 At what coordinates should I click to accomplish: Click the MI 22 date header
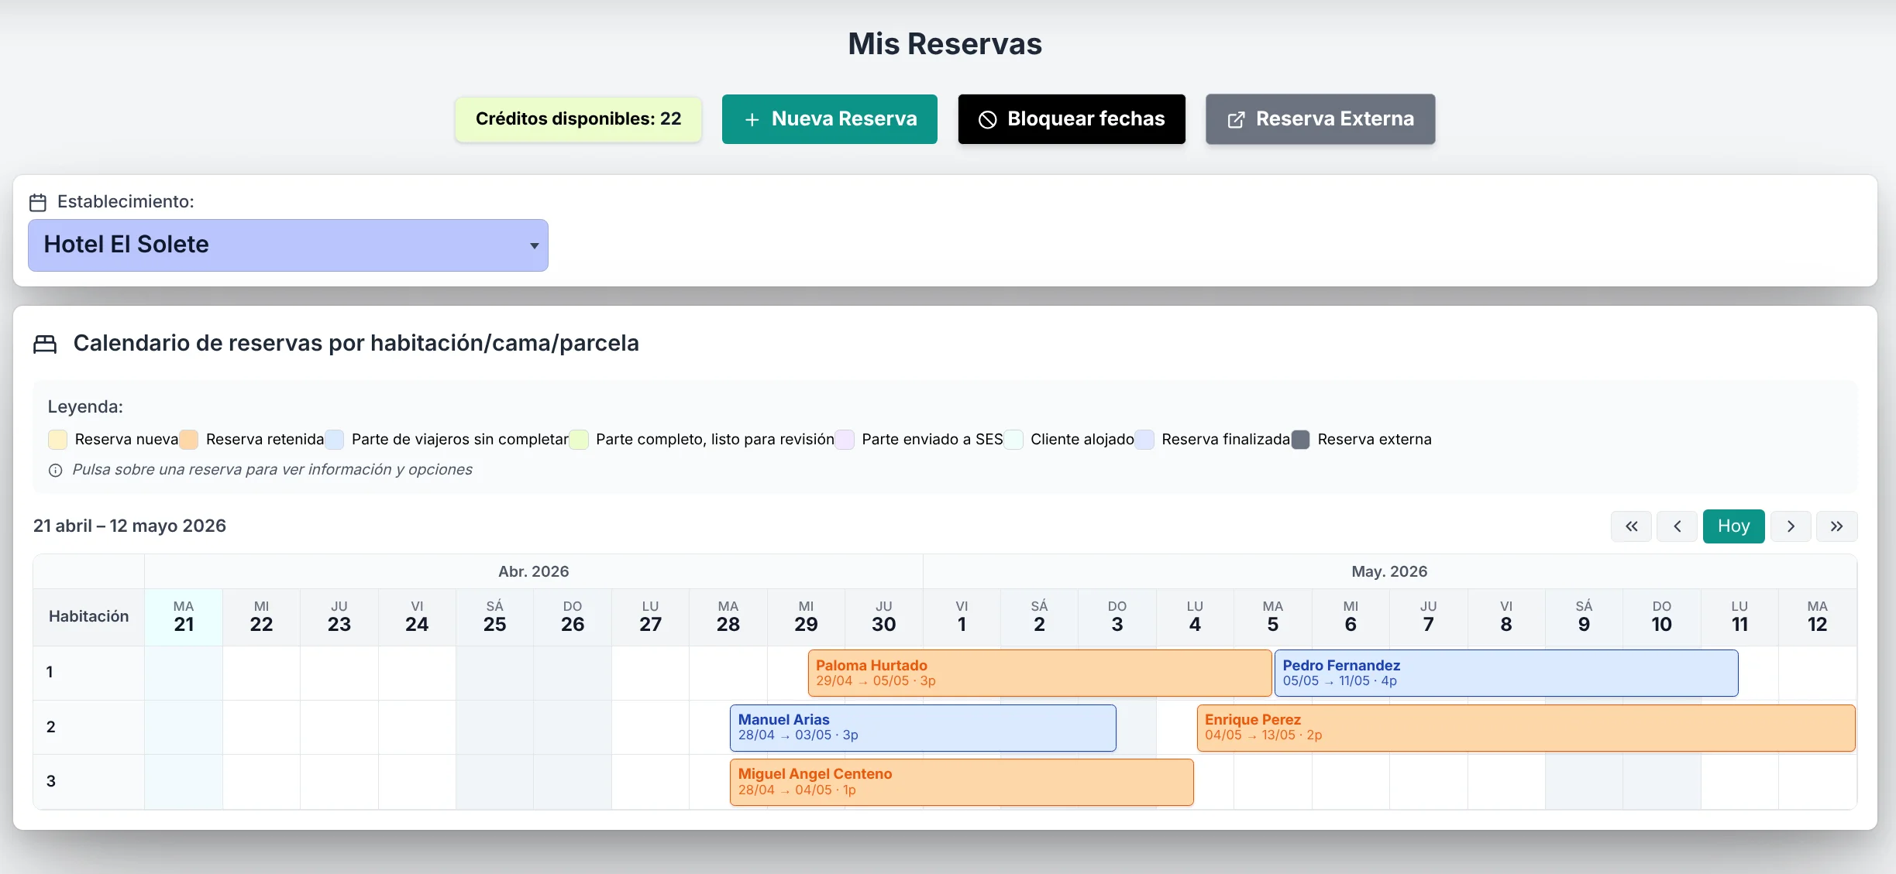click(x=261, y=617)
